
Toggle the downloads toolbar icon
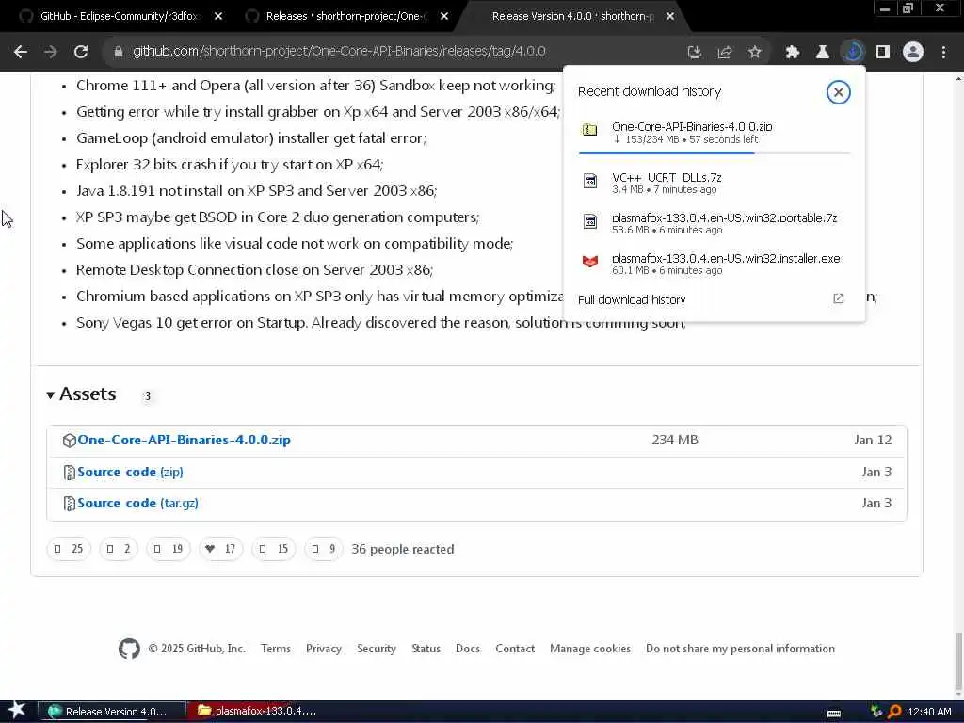pyautogui.click(x=853, y=52)
